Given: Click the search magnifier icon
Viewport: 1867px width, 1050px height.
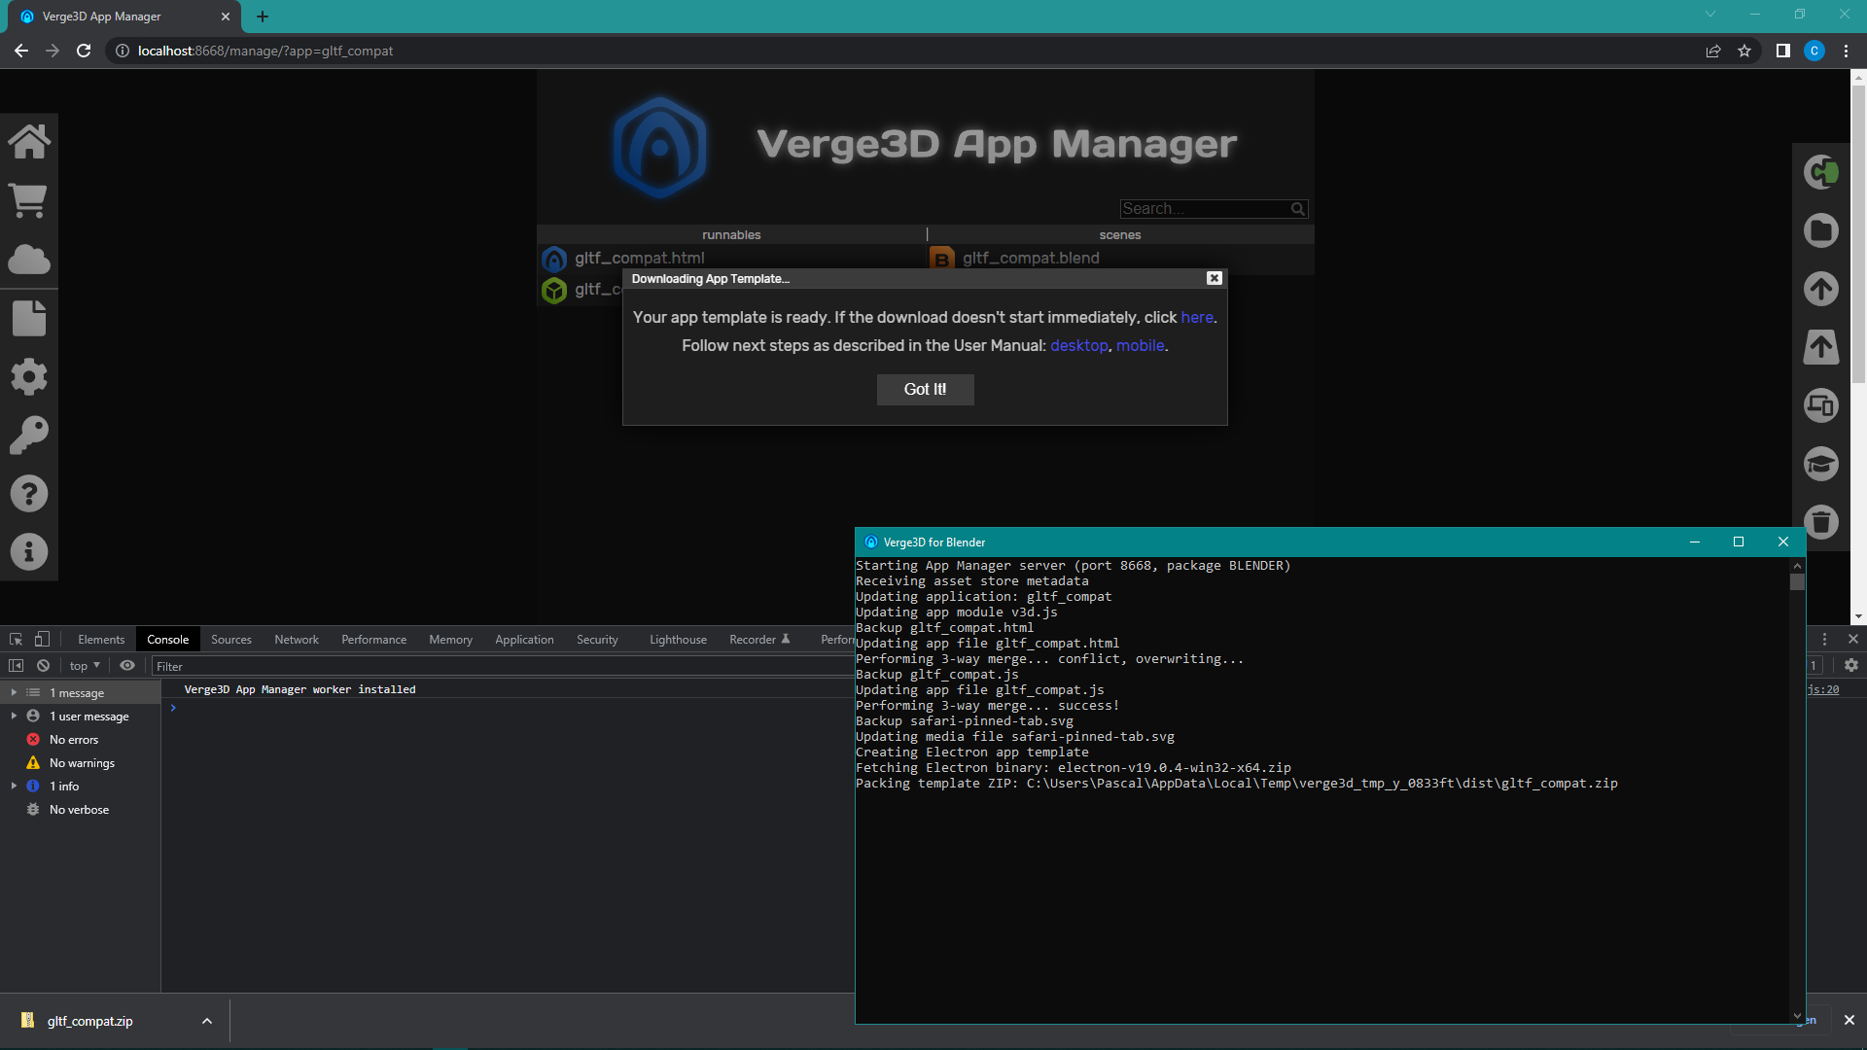Looking at the screenshot, I should pyautogui.click(x=1297, y=209).
